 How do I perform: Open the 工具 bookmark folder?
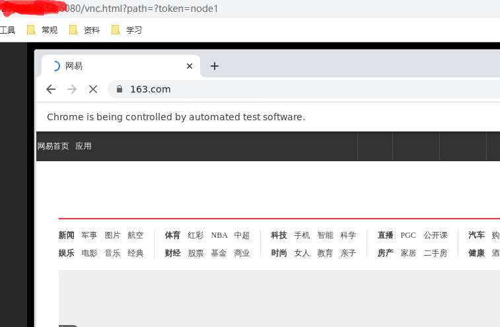[7, 30]
